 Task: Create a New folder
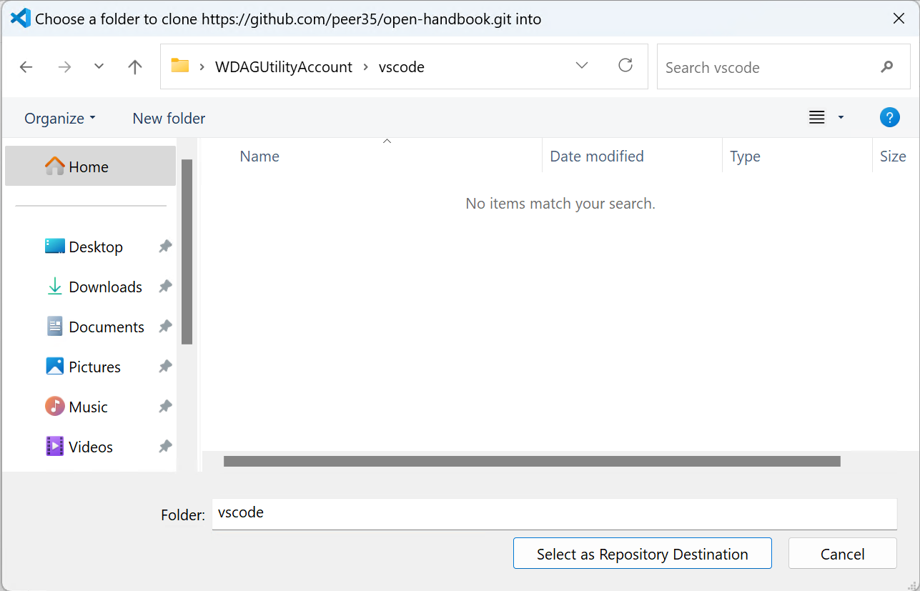tap(169, 119)
